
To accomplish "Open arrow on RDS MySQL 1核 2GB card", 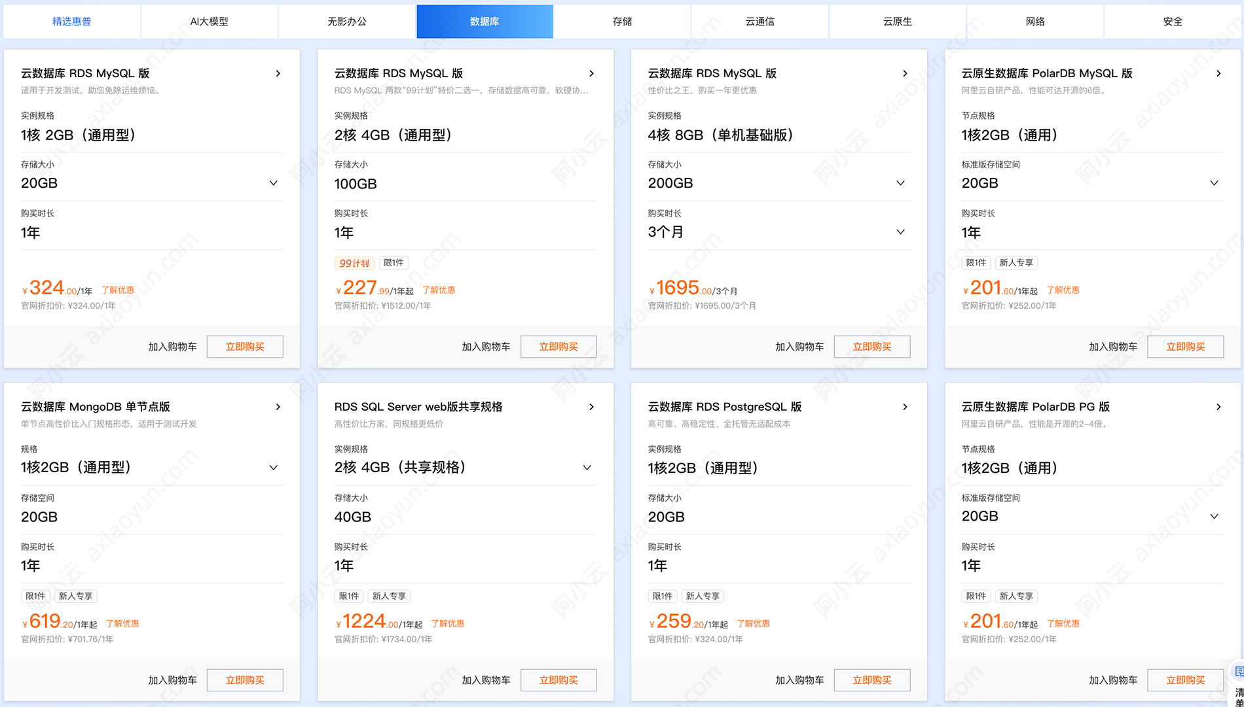I will (x=278, y=73).
